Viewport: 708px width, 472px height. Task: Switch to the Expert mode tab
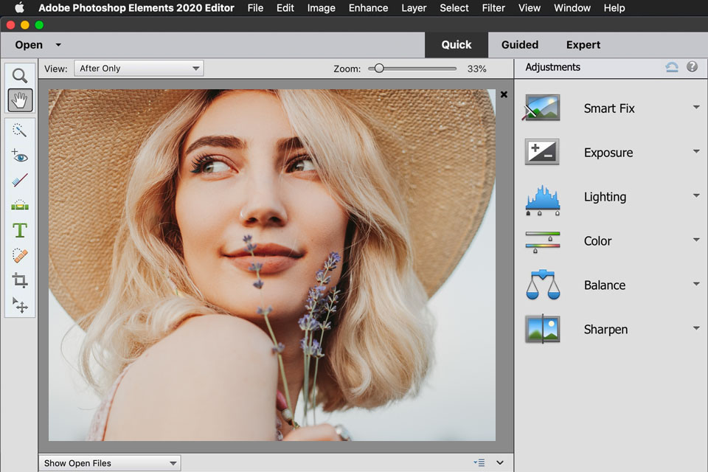[x=583, y=45]
